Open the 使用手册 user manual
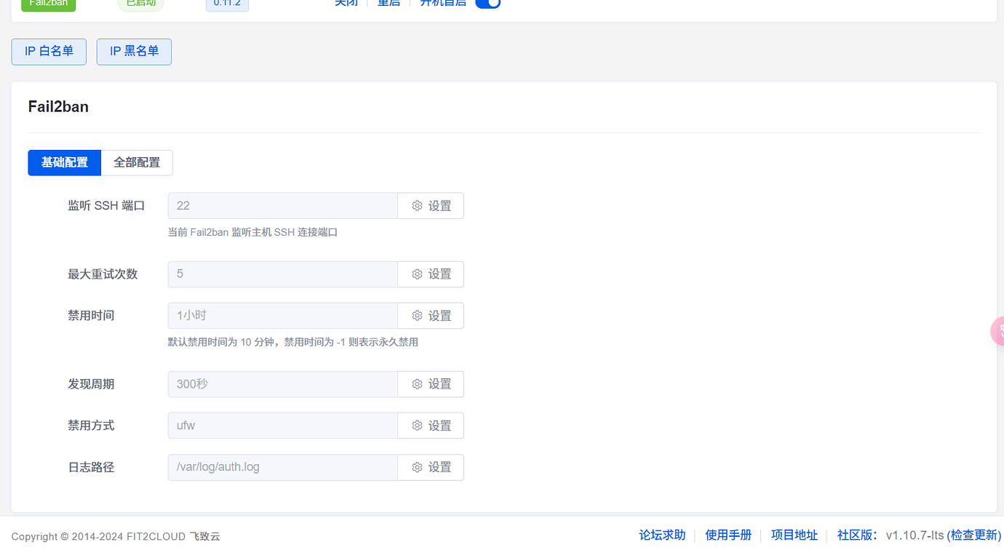Screen dimensions: 1004x550 728,535
